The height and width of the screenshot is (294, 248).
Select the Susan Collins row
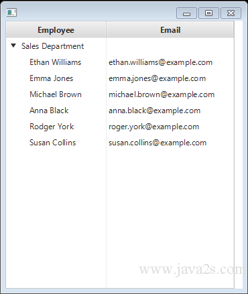click(120, 143)
